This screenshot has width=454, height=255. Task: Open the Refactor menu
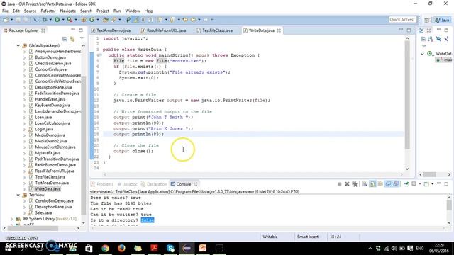(48, 11)
